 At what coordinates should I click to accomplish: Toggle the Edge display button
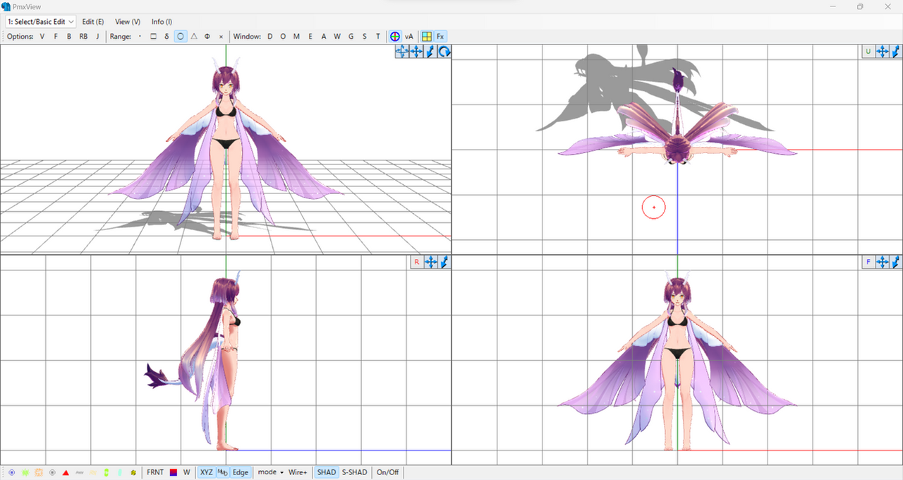click(241, 472)
